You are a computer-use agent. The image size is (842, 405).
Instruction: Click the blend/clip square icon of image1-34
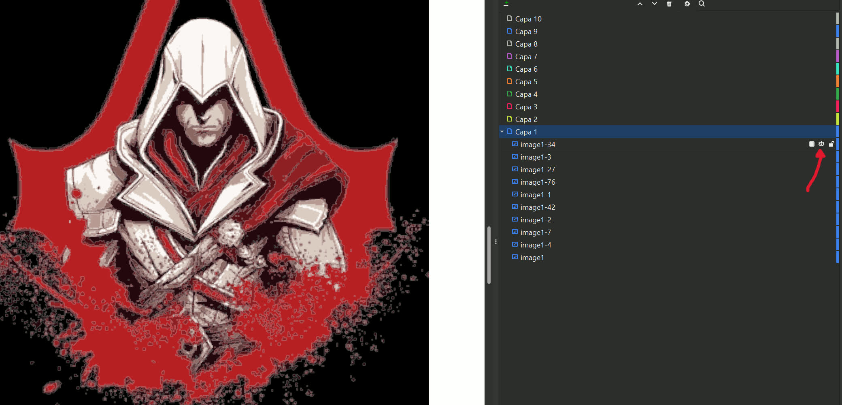[x=812, y=144]
